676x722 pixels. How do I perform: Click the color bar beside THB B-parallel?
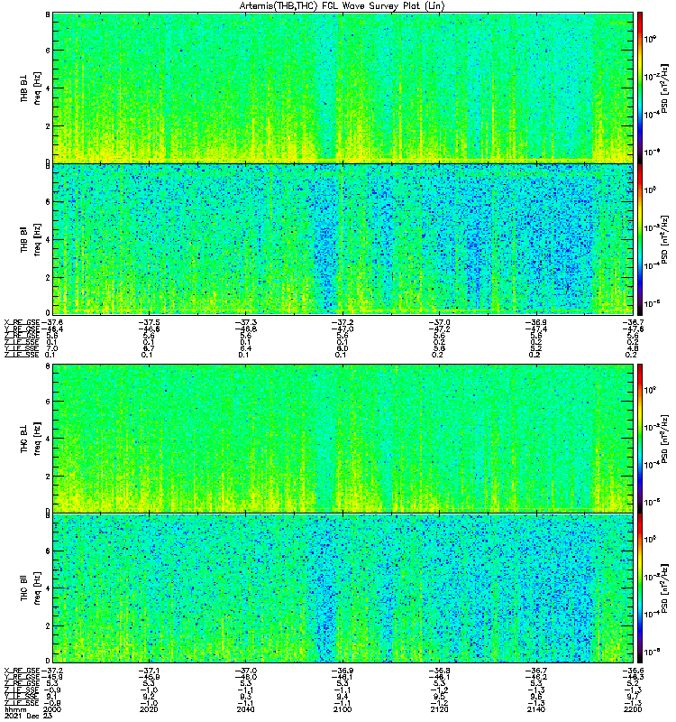(x=640, y=239)
